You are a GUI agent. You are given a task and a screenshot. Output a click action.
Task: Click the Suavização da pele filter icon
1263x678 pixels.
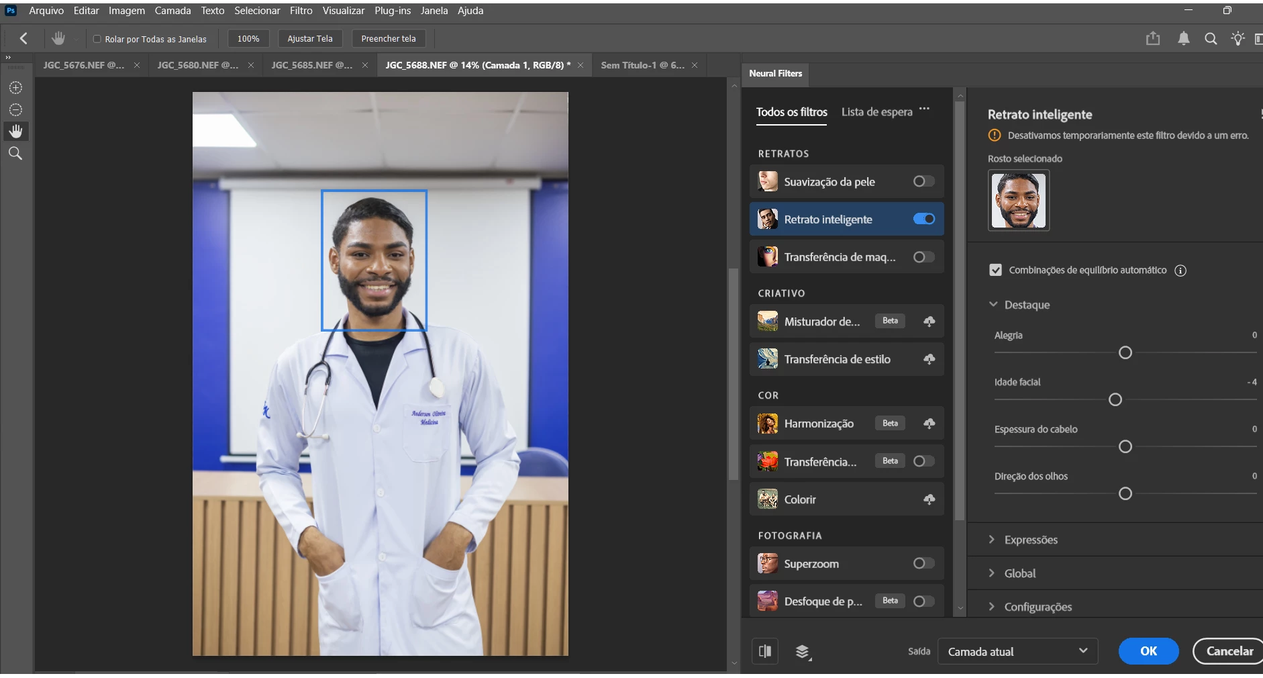click(x=768, y=181)
